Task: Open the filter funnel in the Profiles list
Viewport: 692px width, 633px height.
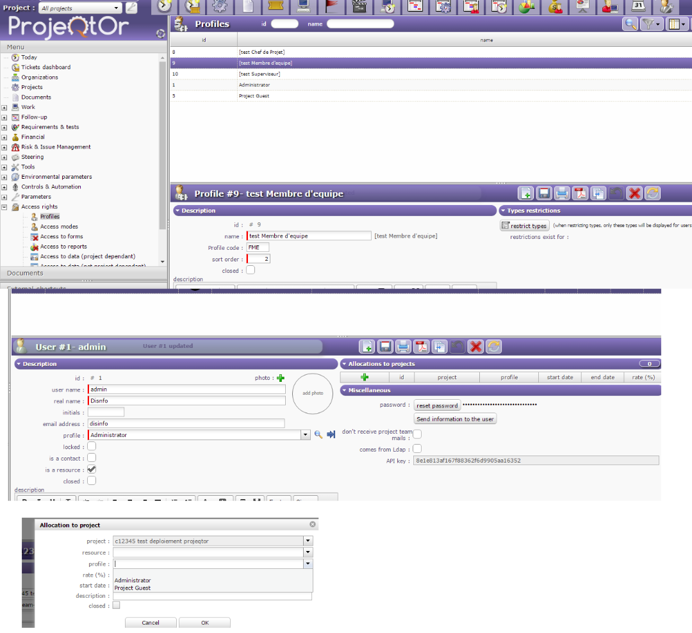Action: point(651,24)
